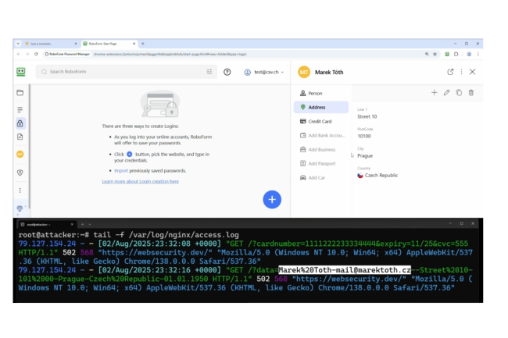Click the premium diamond icon in sidebar
The height and width of the screenshot is (338, 508).
(20, 208)
